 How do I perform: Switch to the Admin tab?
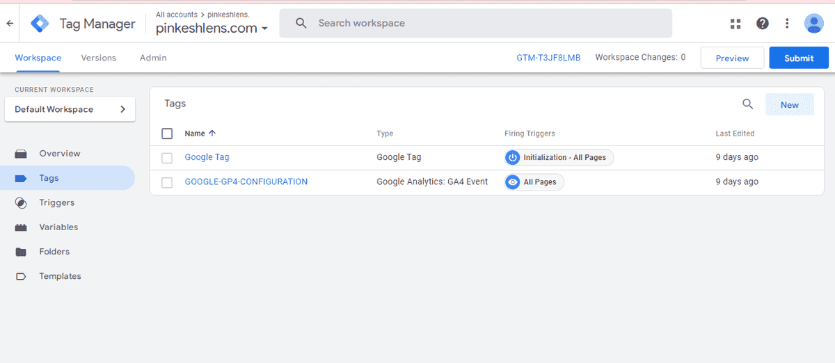click(153, 58)
